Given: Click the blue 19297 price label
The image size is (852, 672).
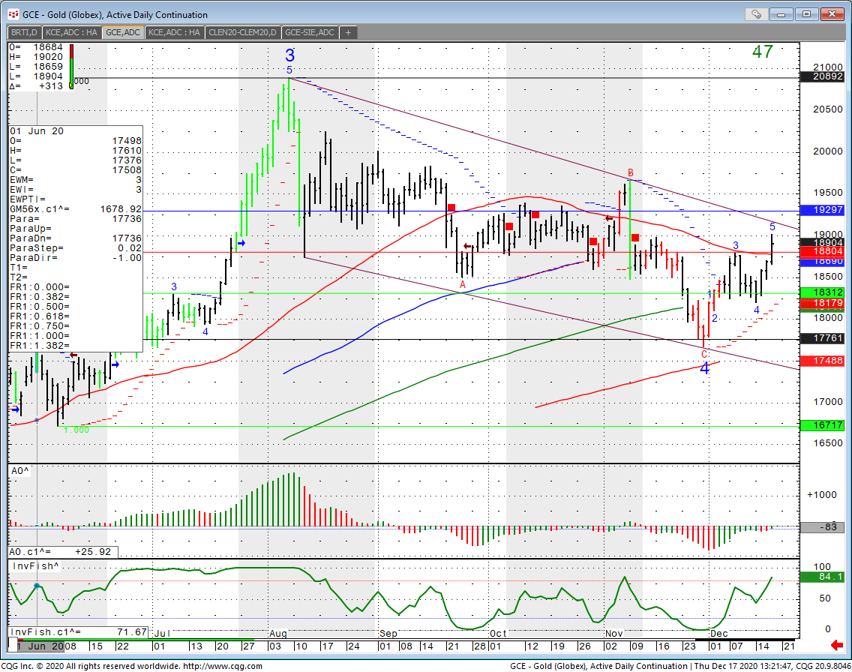Looking at the screenshot, I should pos(822,211).
